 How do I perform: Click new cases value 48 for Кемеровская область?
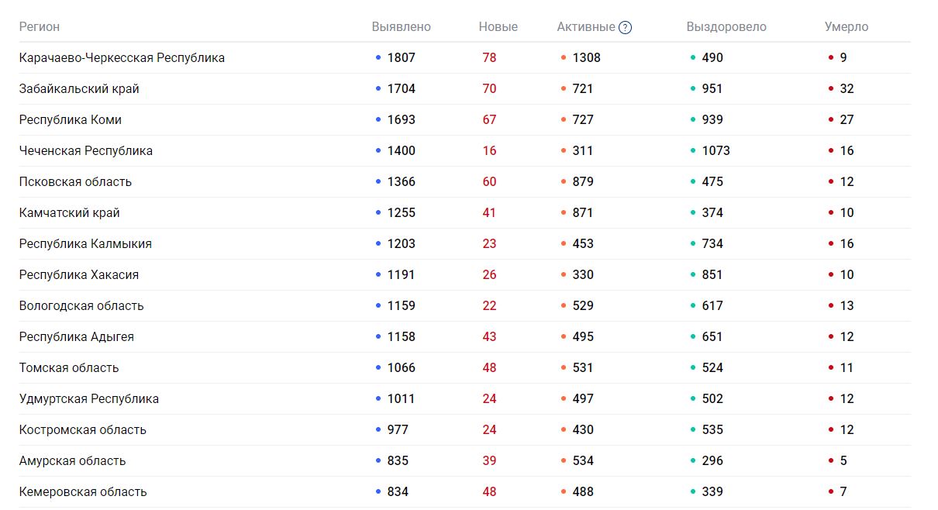489,492
